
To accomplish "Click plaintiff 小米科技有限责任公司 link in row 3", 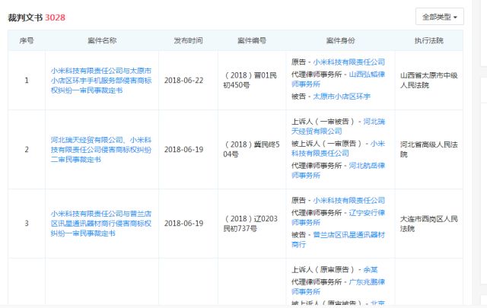I will pos(349,200).
